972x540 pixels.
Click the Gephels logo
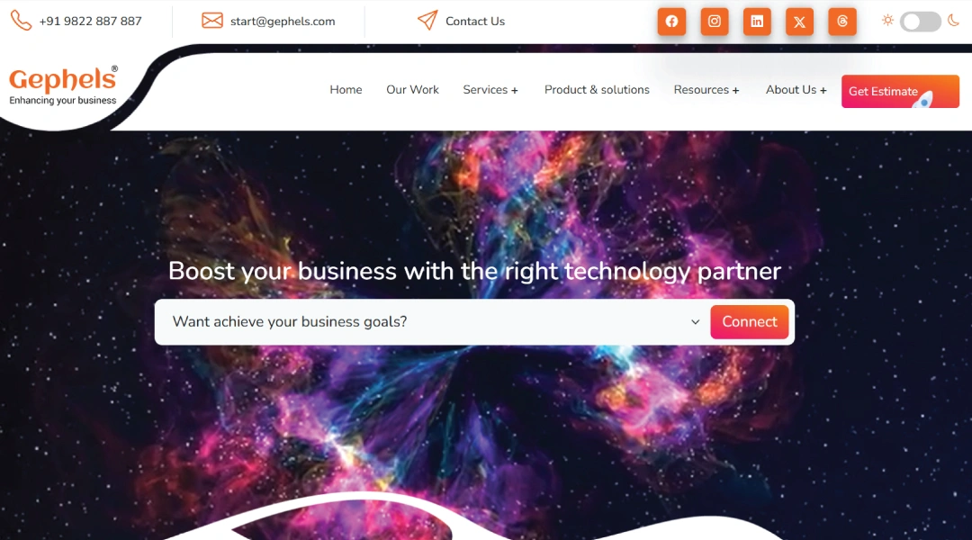click(x=63, y=85)
